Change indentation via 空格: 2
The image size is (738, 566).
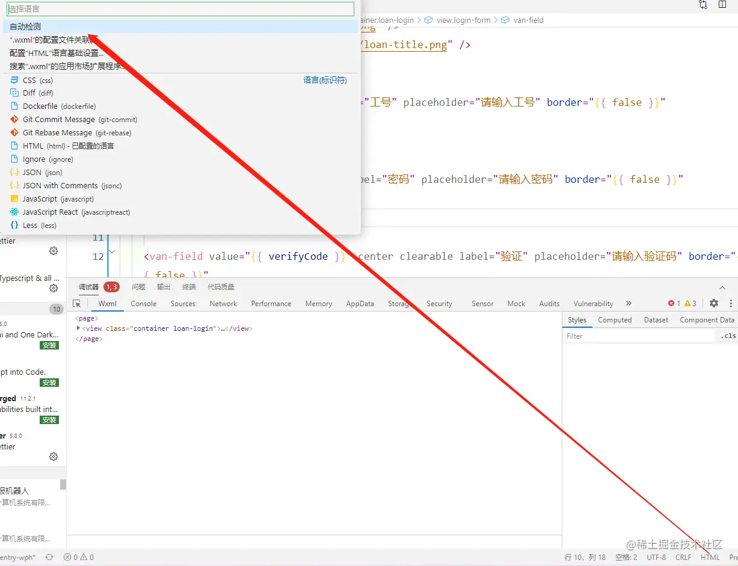tap(626, 558)
